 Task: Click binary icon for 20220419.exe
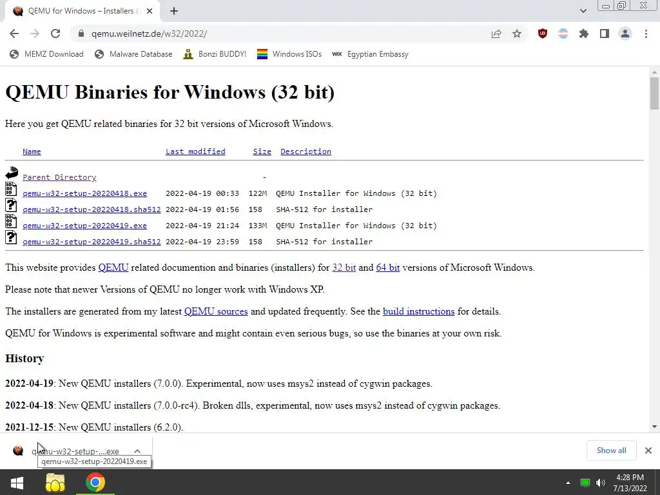pyautogui.click(x=11, y=221)
